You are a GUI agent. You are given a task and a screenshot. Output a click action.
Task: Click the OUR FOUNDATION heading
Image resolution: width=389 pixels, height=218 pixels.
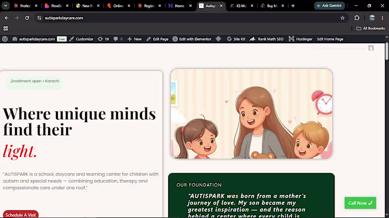[x=199, y=185]
